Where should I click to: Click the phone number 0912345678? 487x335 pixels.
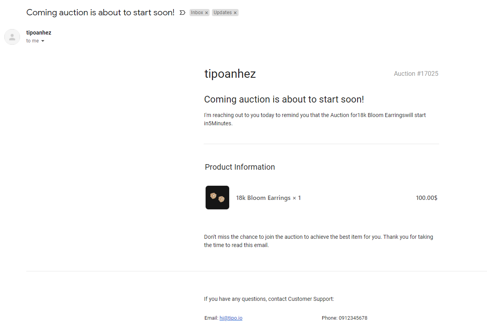(x=353, y=318)
